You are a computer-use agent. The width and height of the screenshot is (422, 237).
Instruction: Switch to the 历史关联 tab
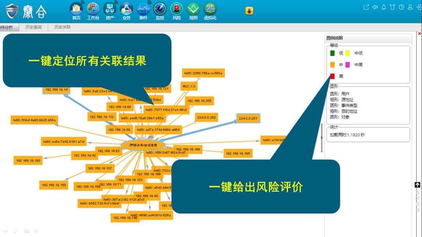click(63, 27)
